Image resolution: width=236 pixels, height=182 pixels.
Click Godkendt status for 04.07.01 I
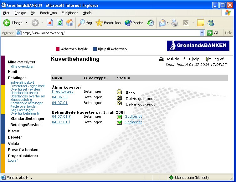[x=133, y=122]
